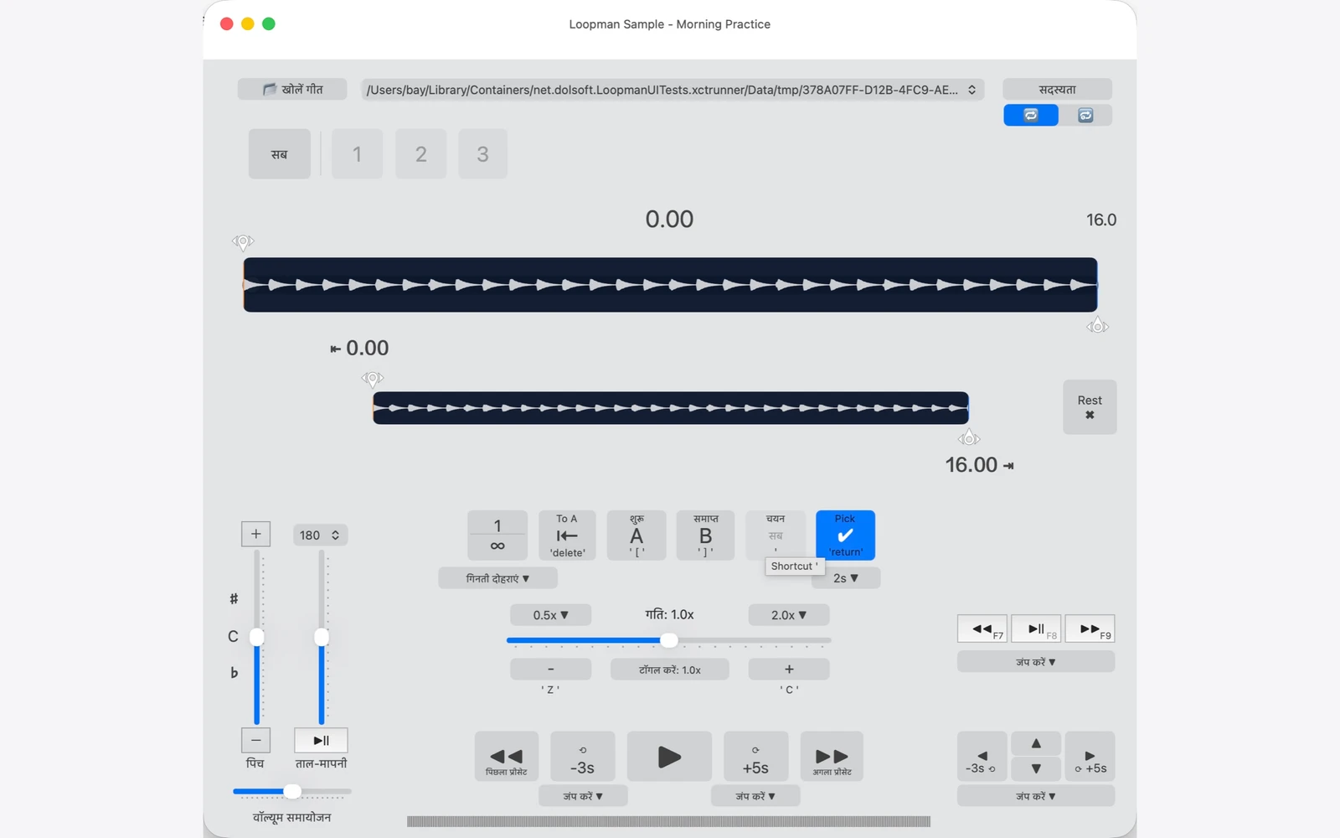
Task: Open the 0.5x speed dropdown
Action: click(x=551, y=615)
